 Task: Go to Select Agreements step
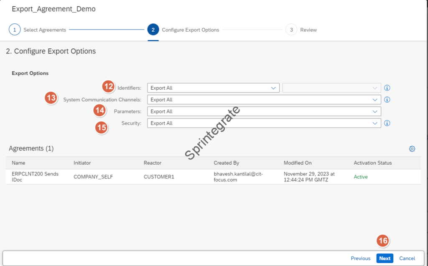45,30
